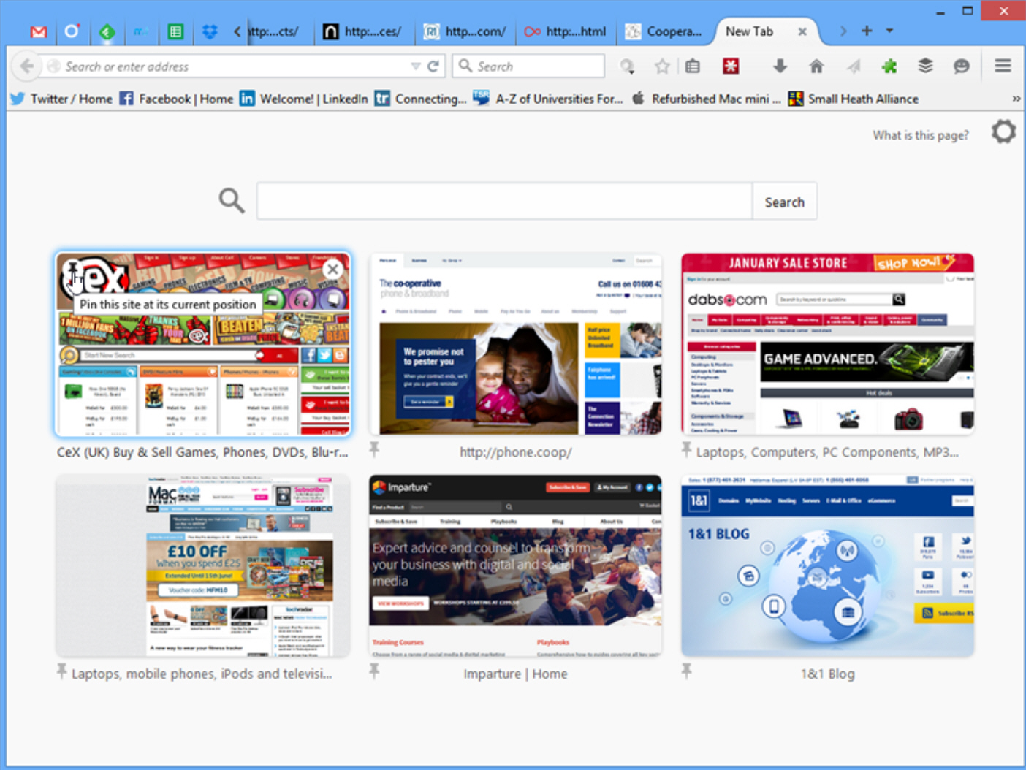Click the red asterisk extension icon

(731, 66)
